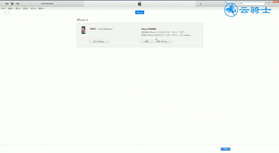Click the iPhone 恢复模式 heading

coord(149,29)
